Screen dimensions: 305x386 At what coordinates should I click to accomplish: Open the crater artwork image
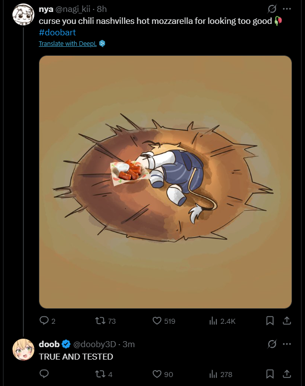pyautogui.click(x=165, y=182)
